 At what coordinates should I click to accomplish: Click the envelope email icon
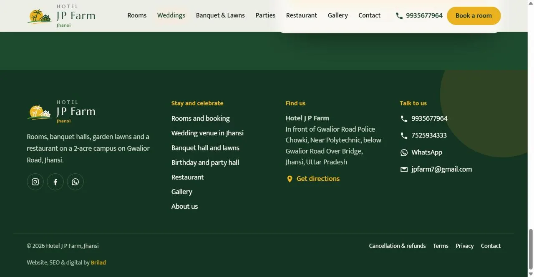[404, 170]
